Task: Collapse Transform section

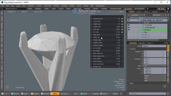Action: pos(128,49)
